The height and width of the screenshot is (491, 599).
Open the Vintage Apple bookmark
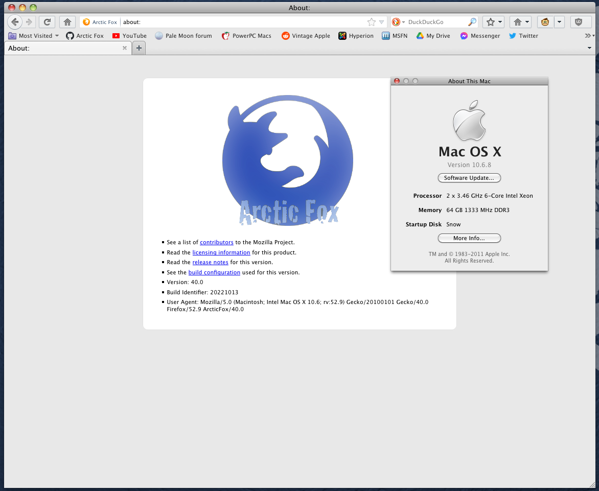306,36
